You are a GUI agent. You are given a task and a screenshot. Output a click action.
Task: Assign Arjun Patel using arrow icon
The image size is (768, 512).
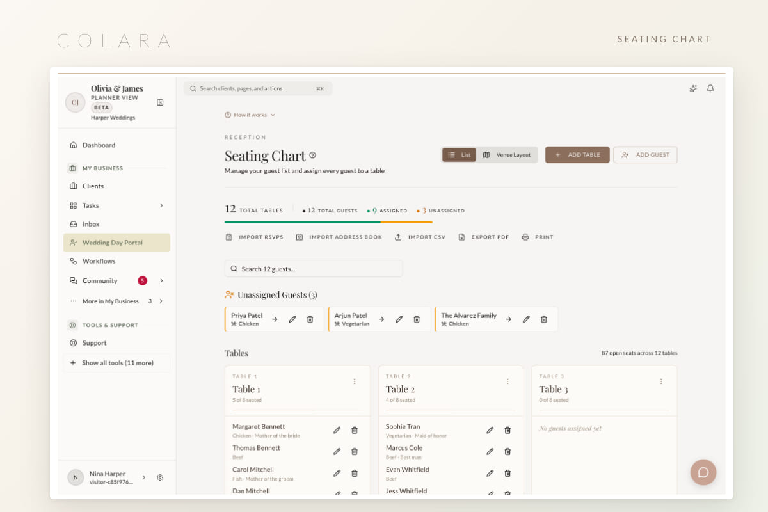click(381, 319)
